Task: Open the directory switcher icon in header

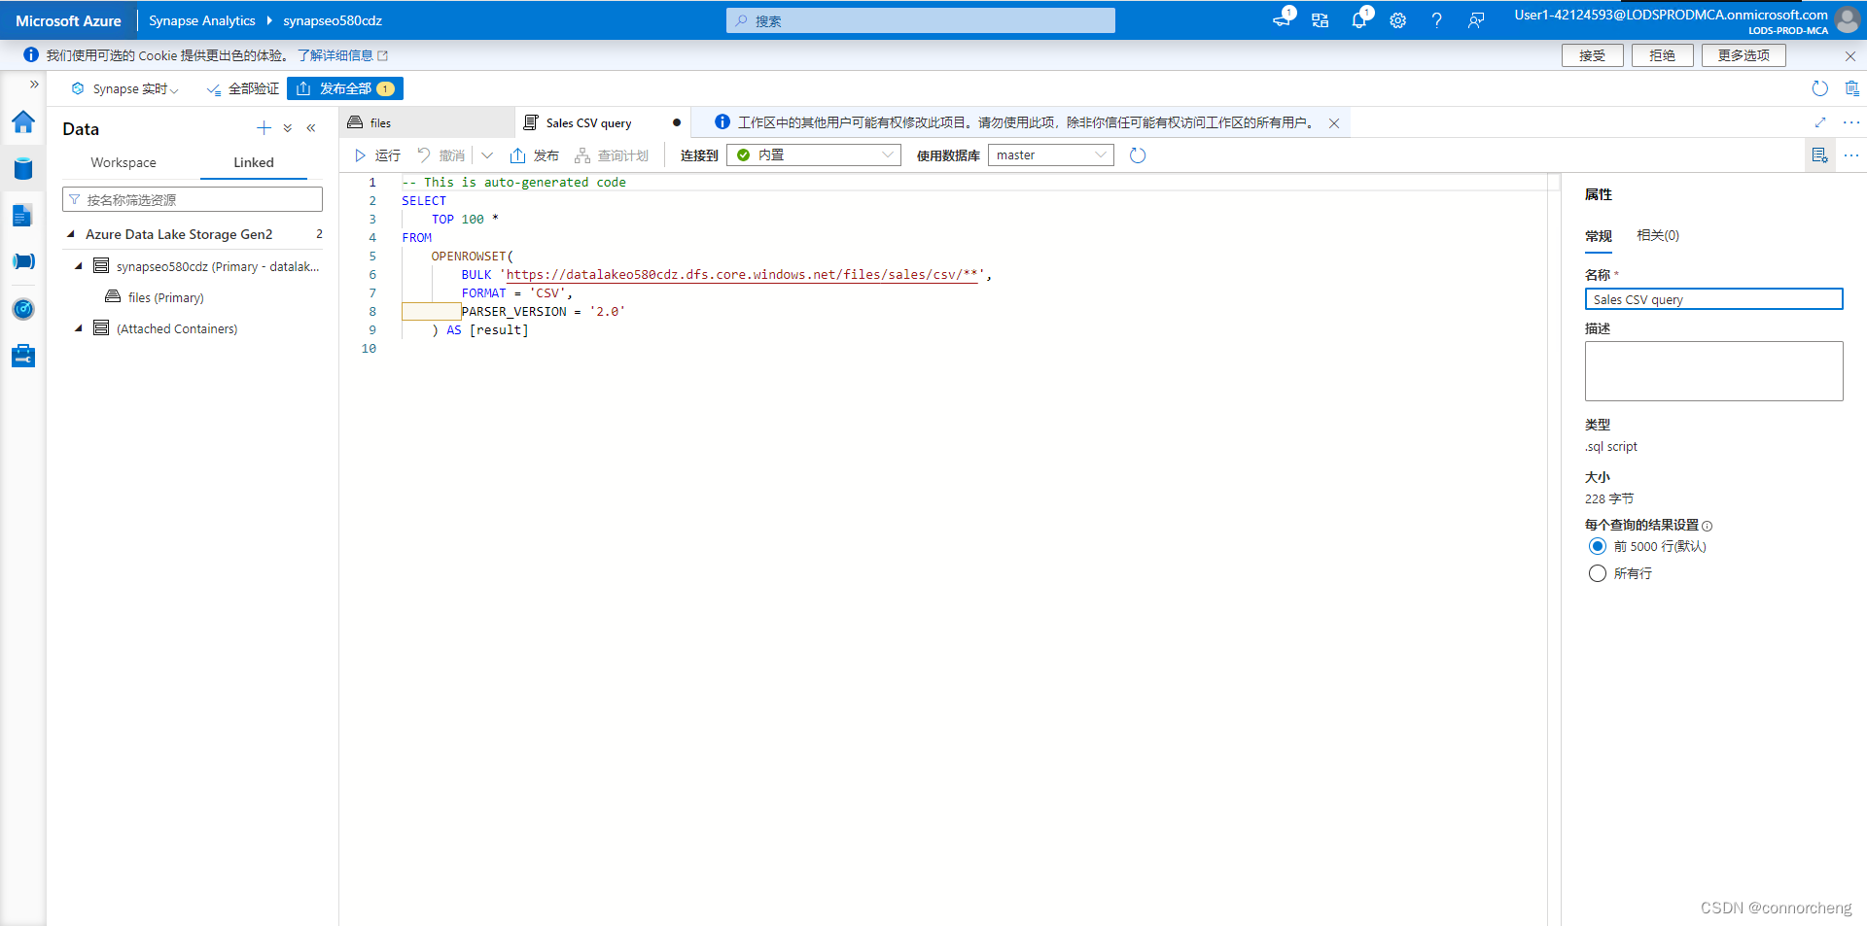Action: [x=1320, y=20]
